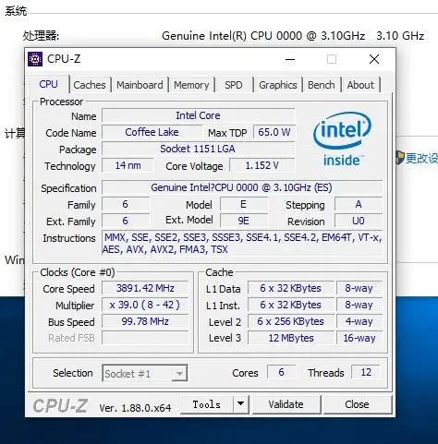Click the CPU-Z app icon in title bar
Image resolution: width=438 pixels, height=444 pixels.
[35, 59]
